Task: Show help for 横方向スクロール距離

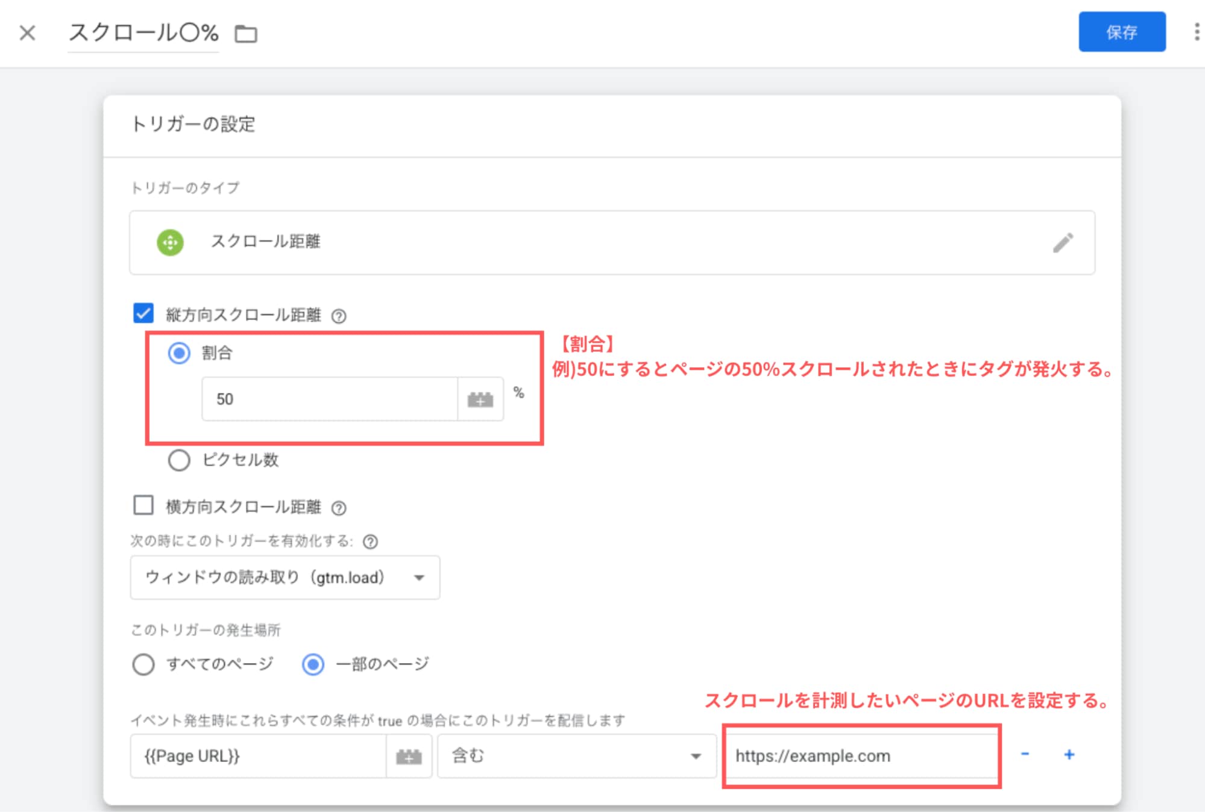Action: (x=339, y=507)
